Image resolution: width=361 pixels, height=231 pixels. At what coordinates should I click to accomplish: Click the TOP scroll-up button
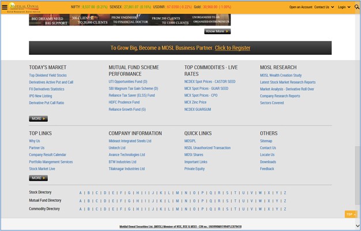tap(351, 214)
